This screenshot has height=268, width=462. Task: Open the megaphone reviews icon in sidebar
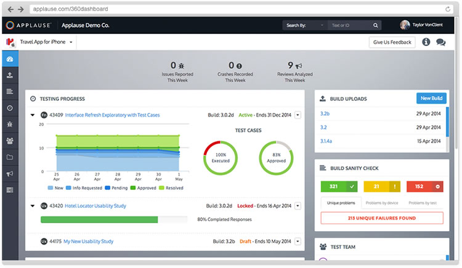click(x=9, y=173)
